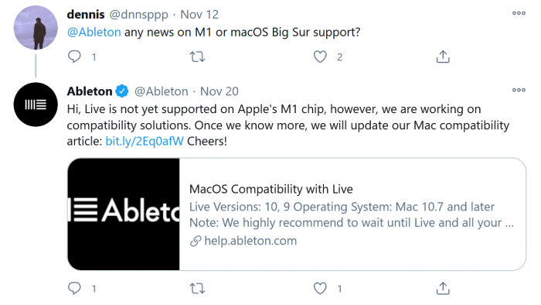The width and height of the screenshot is (541, 305).
Task: View the dennis display name profile
Action: tap(86, 15)
